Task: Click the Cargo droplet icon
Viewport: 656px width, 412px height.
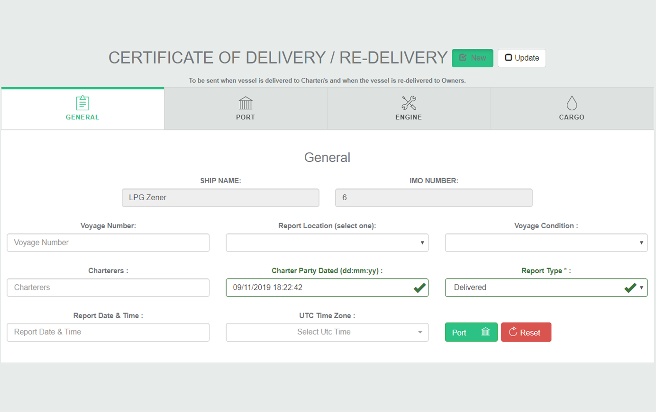Action: click(x=572, y=103)
